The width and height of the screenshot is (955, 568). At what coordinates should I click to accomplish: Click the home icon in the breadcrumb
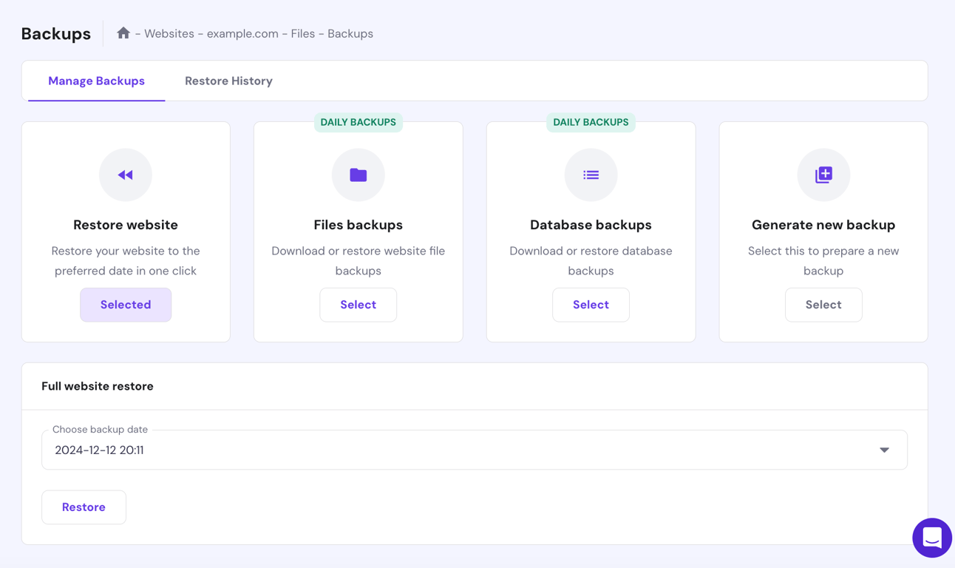click(x=123, y=33)
